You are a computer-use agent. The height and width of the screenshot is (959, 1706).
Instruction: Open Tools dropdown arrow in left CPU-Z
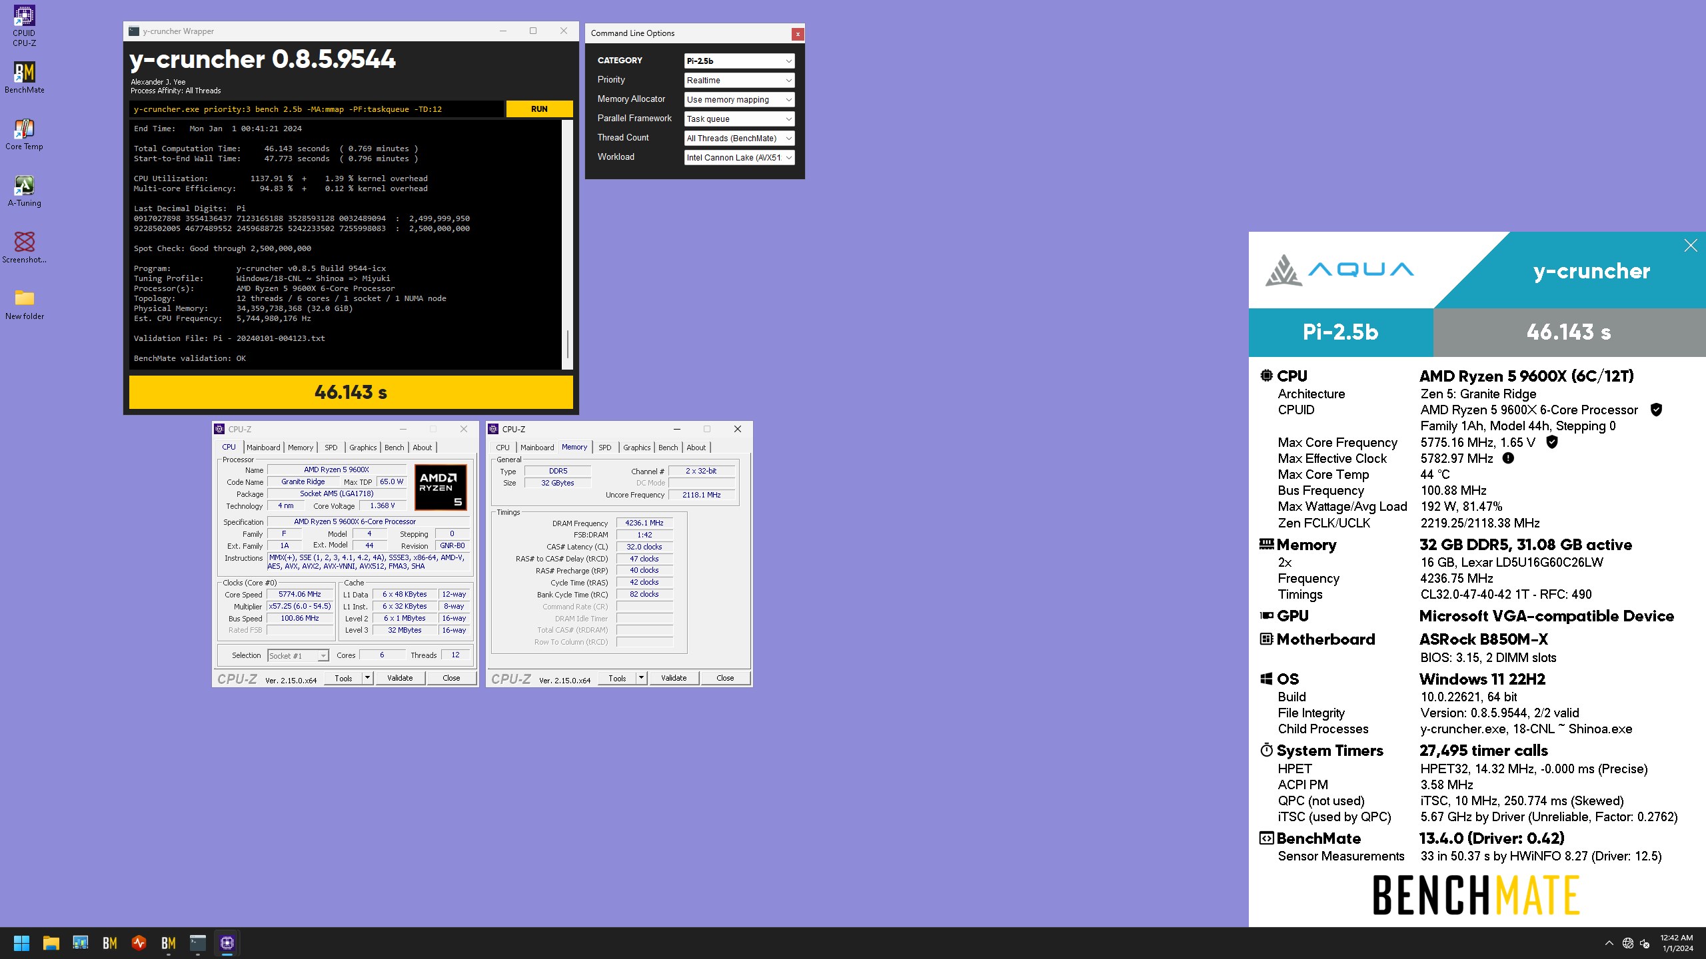point(367,678)
